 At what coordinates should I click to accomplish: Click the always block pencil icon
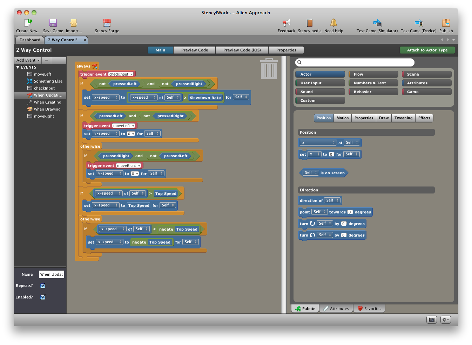(x=95, y=66)
